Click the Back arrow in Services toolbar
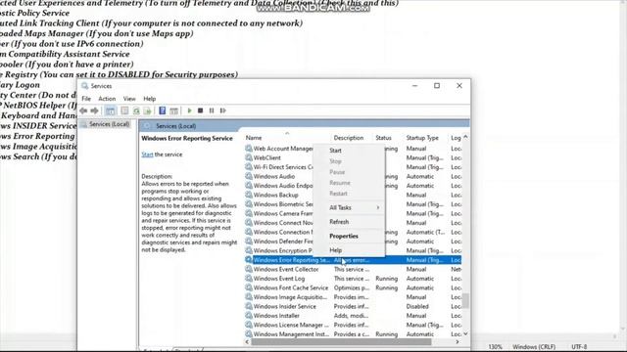 (x=83, y=110)
